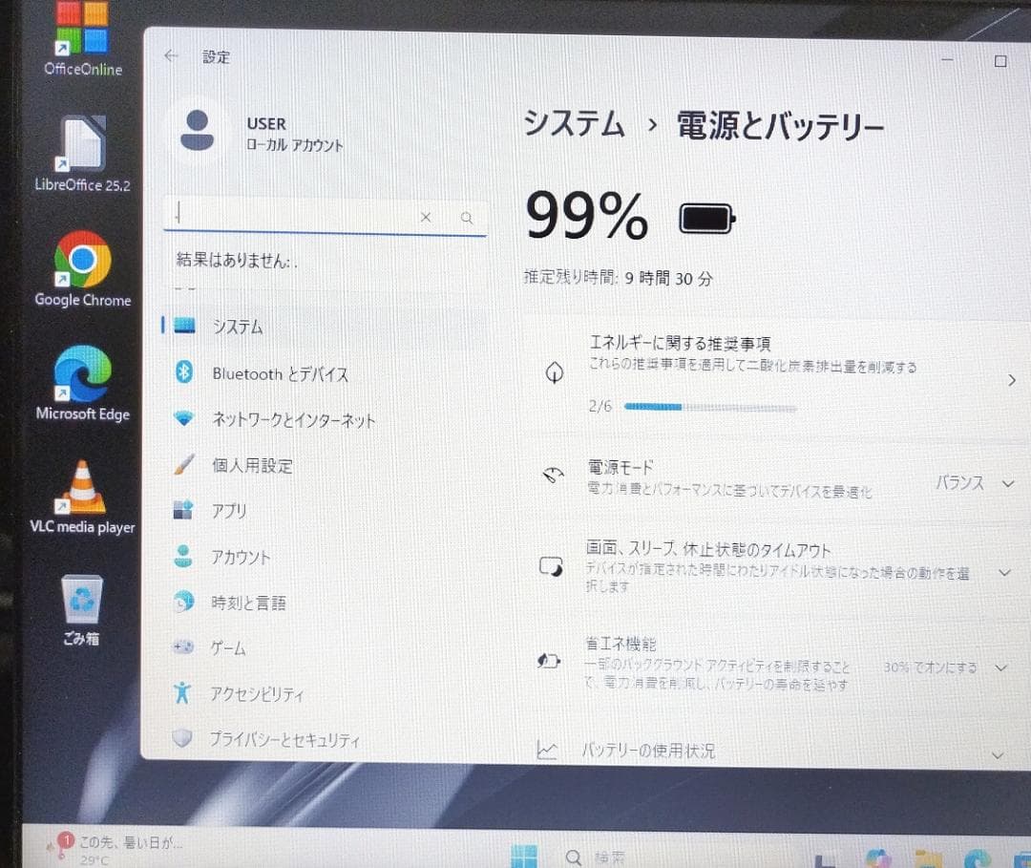Click the 2/6 recommendations progress bar
The height and width of the screenshot is (868, 1031).
706,407
